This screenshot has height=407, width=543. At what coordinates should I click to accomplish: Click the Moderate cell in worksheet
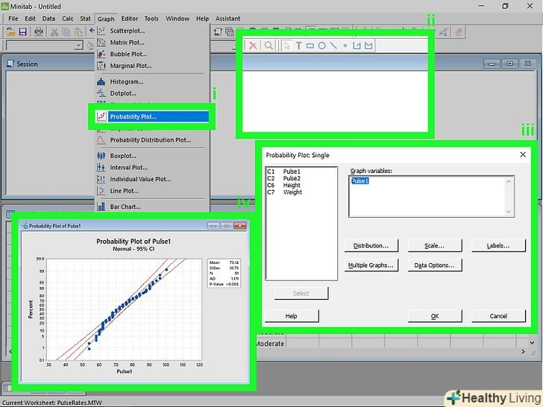click(270, 344)
